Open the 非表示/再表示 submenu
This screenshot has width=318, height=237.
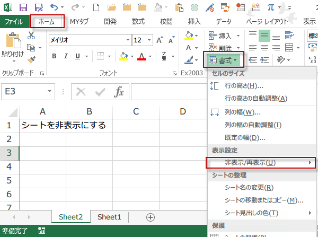(261, 163)
